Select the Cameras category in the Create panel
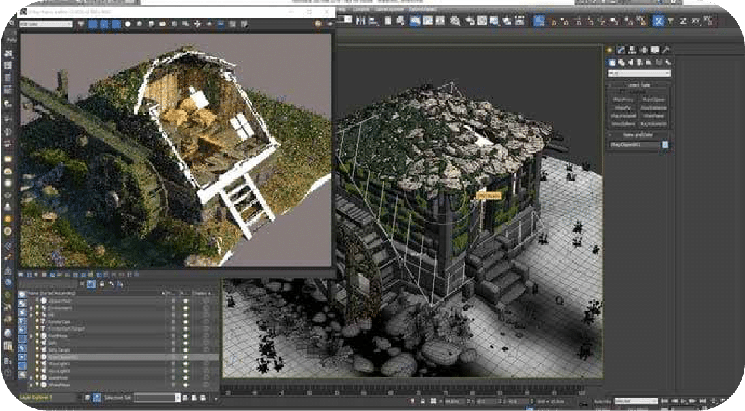 [640, 63]
